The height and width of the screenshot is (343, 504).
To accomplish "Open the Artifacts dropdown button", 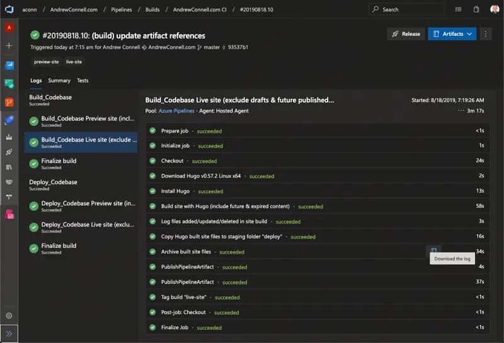I will point(452,34).
